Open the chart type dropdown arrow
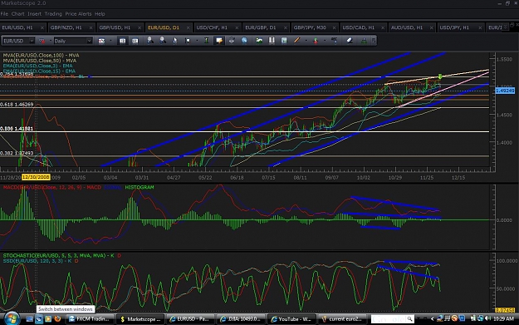This screenshot has height=325, width=519. click(x=110, y=41)
